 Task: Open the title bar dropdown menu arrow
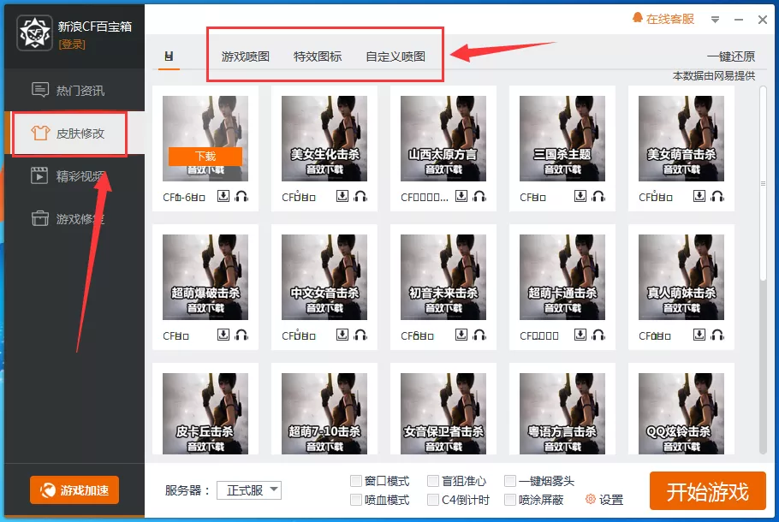715,20
